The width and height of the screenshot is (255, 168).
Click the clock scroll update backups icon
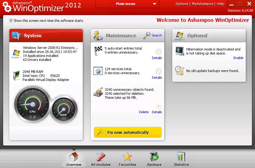click(x=179, y=70)
